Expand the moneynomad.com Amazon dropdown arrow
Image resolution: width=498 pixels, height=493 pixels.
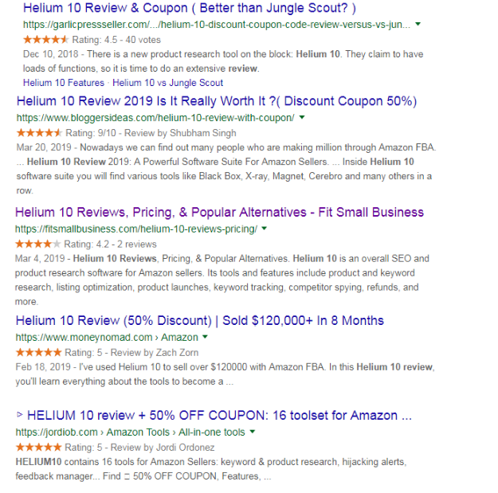[x=205, y=337]
